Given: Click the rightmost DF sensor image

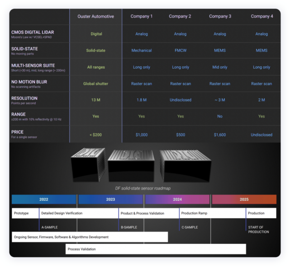Looking at the screenshot, I should click(x=185, y=166).
